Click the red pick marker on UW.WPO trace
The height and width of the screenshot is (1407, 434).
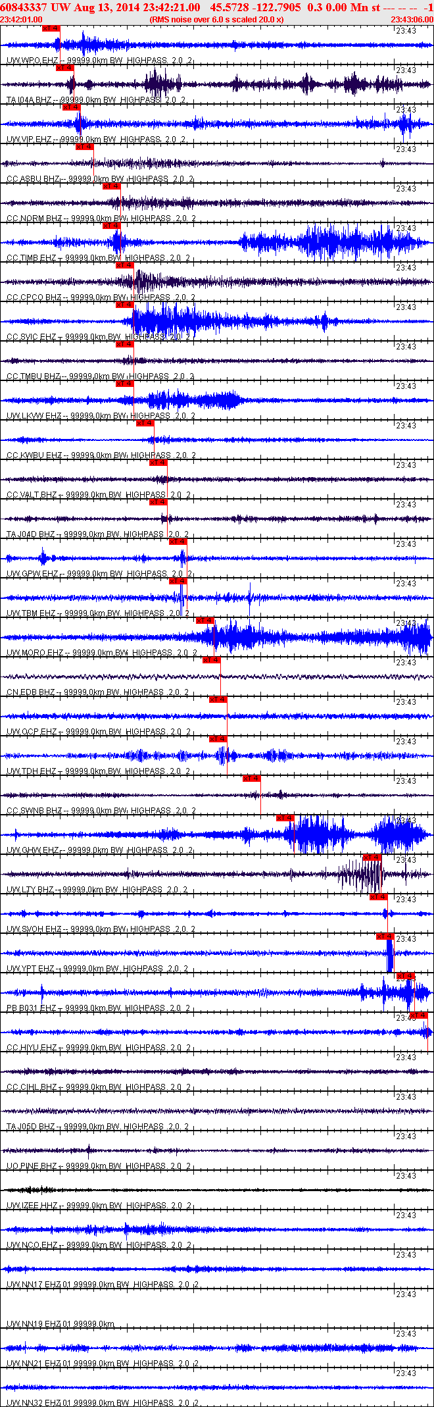(51, 28)
